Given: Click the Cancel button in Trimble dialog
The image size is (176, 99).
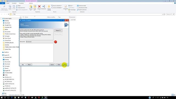Looking at the screenshot, I should 52,65.
